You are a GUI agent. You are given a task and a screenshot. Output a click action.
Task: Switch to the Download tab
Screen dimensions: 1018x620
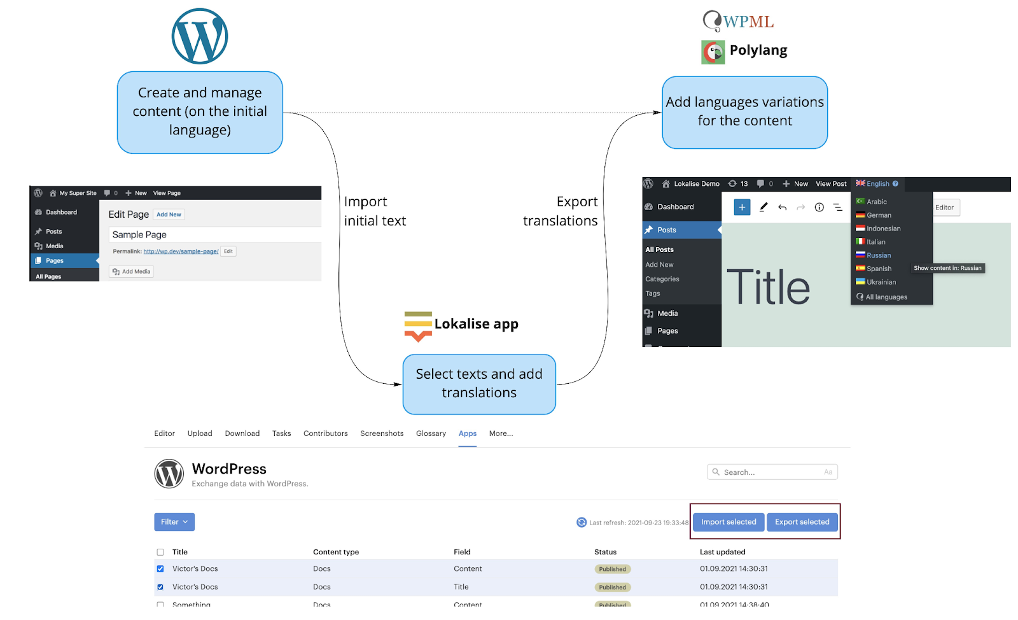pyautogui.click(x=242, y=433)
